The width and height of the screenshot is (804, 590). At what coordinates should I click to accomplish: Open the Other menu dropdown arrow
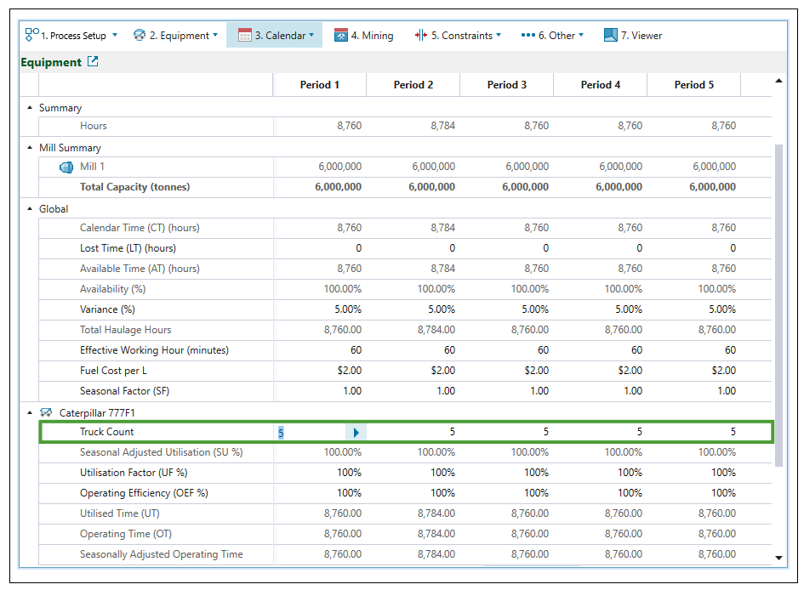point(581,36)
